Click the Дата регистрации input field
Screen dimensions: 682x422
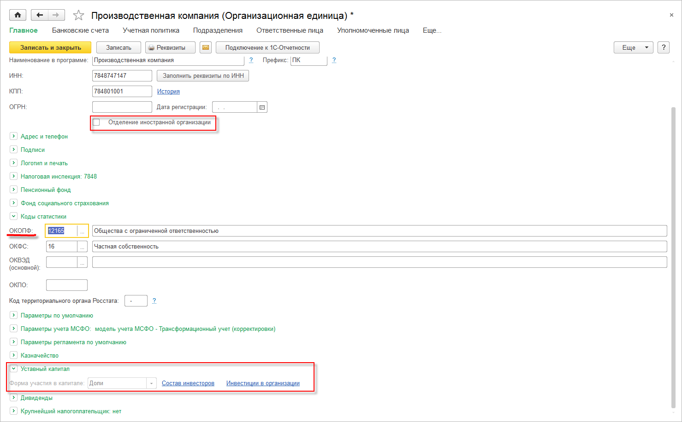point(235,107)
